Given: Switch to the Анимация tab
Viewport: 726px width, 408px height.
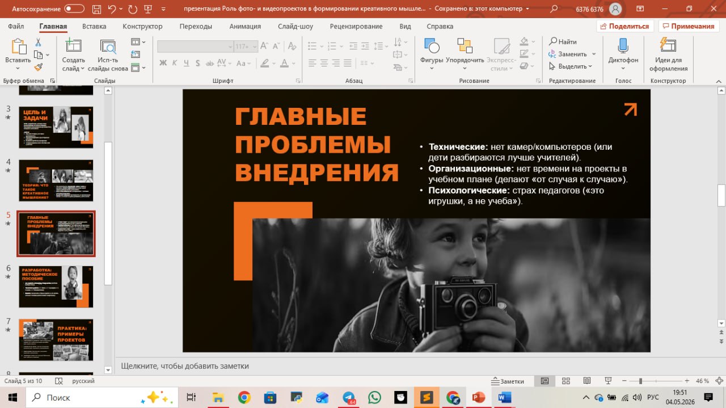Looking at the screenshot, I should pyautogui.click(x=245, y=26).
